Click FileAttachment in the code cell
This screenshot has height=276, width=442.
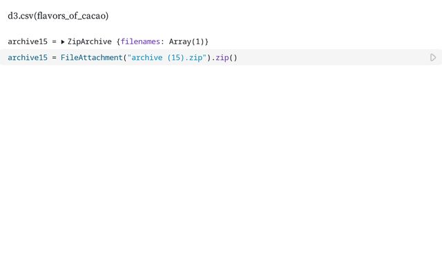tap(90, 57)
